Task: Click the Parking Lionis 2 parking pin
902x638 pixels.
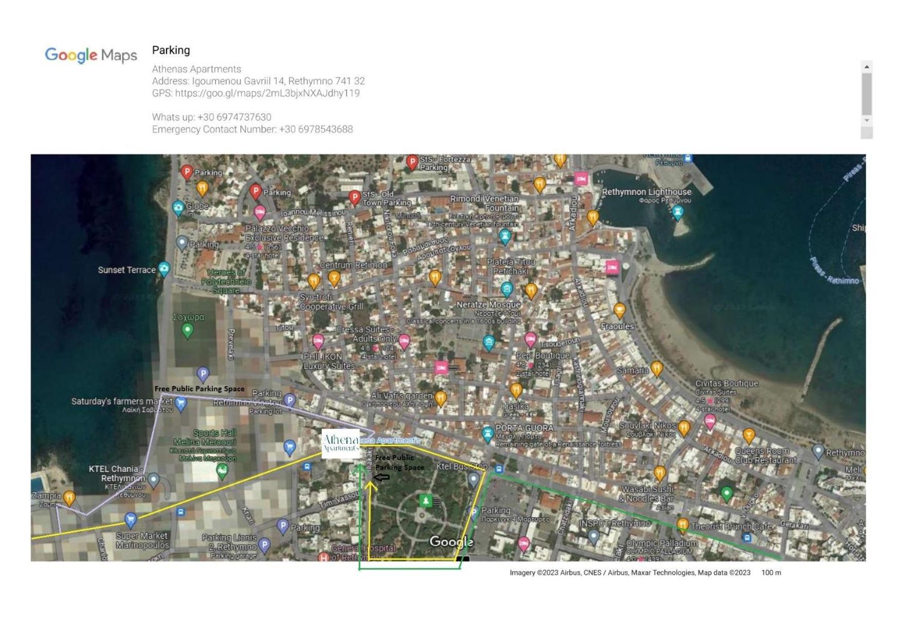Action: [264, 545]
